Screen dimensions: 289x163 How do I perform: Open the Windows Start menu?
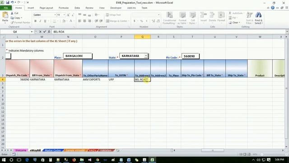coord(4,160)
